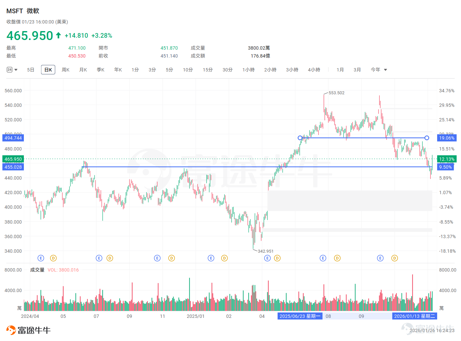Click the 553.502 high price annotation
461x341 pixels.
pos(336,93)
